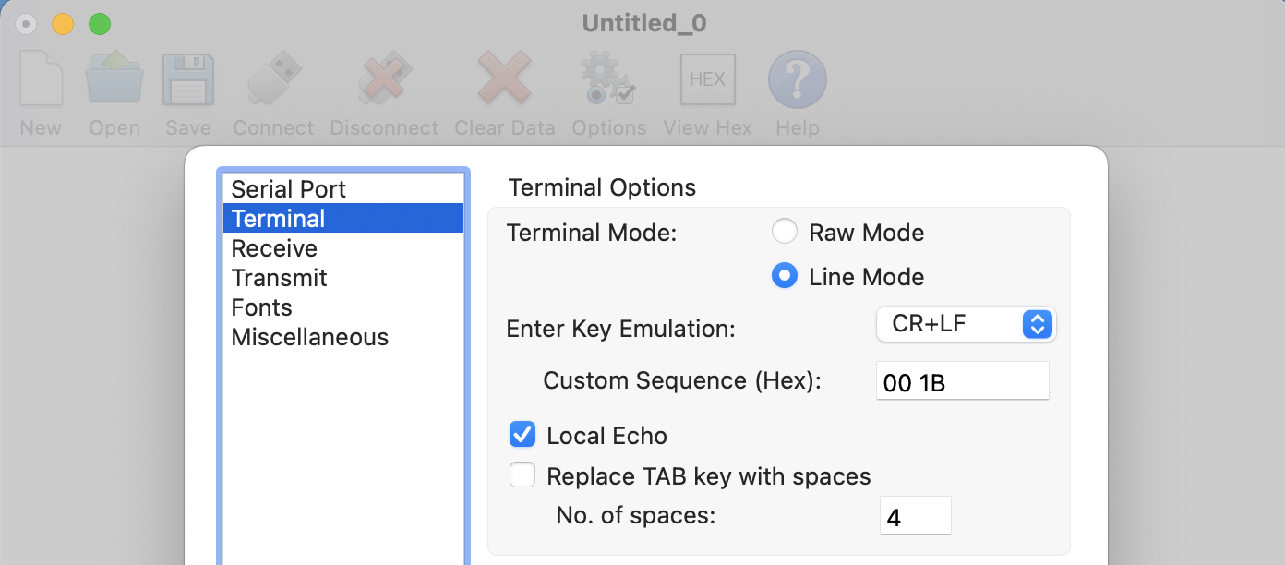1285x565 pixels.
Task: Select Serial Port in the options list
Action: (x=288, y=189)
